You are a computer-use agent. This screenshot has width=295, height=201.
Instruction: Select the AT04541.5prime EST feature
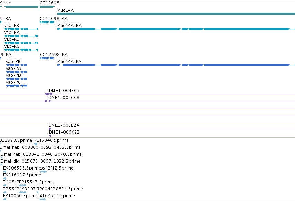coord(43,199)
